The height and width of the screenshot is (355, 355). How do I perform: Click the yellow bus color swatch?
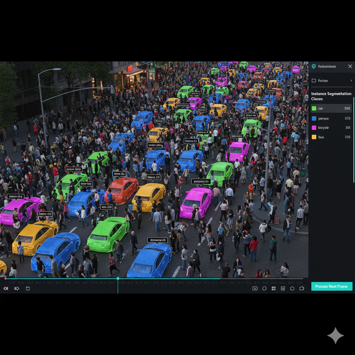click(x=314, y=137)
